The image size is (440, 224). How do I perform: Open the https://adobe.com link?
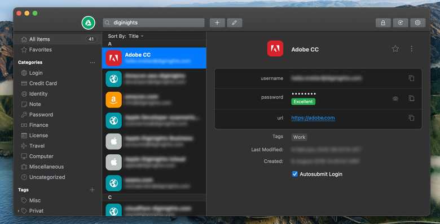click(313, 118)
